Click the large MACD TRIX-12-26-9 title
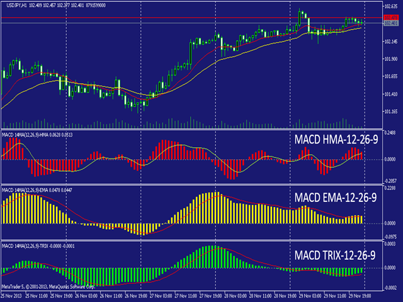 335,255
